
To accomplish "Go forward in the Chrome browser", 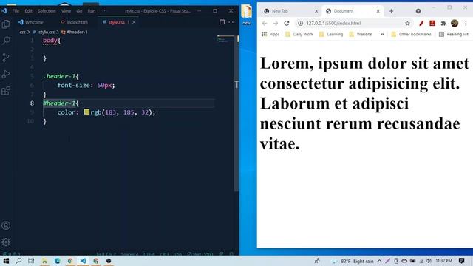I will click(x=276, y=23).
